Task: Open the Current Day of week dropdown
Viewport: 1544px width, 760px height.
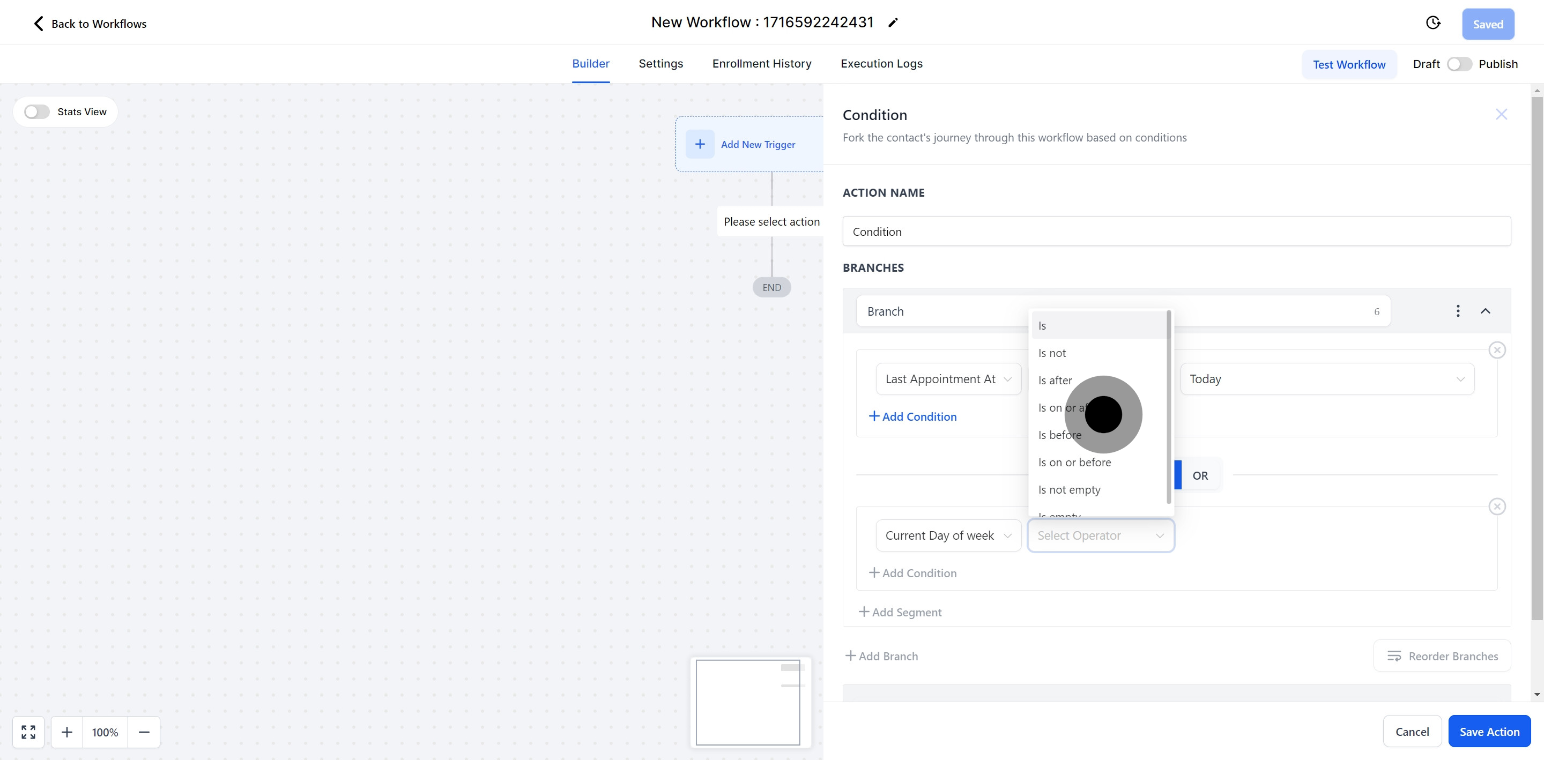Action: 948,535
